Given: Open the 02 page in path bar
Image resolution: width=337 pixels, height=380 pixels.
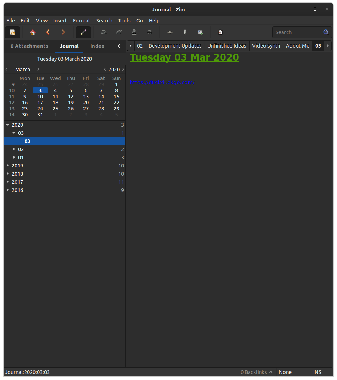Looking at the screenshot, I should tap(140, 46).
